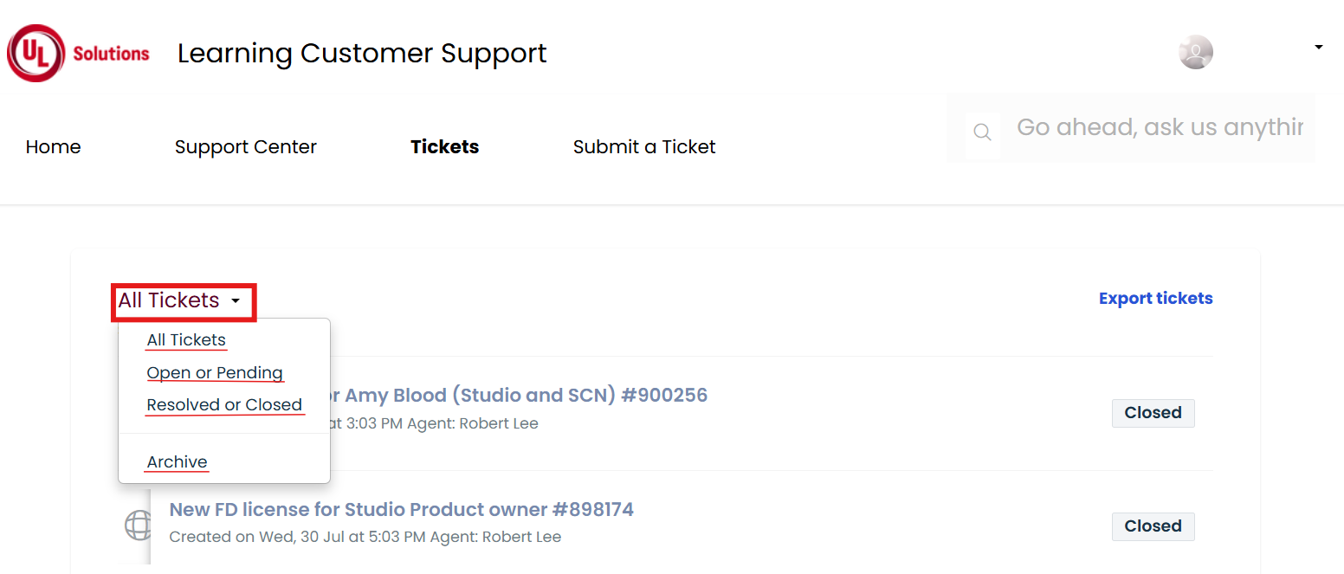Click the UL Solutions logo
This screenshot has height=574, width=1344.
coord(79,53)
